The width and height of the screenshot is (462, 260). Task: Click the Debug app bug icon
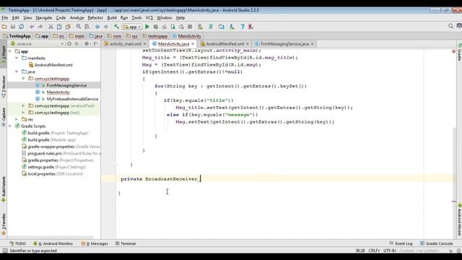pyautogui.click(x=156, y=27)
